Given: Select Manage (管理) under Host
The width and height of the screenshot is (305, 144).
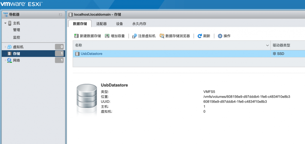Looking at the screenshot, I should point(17,30).
